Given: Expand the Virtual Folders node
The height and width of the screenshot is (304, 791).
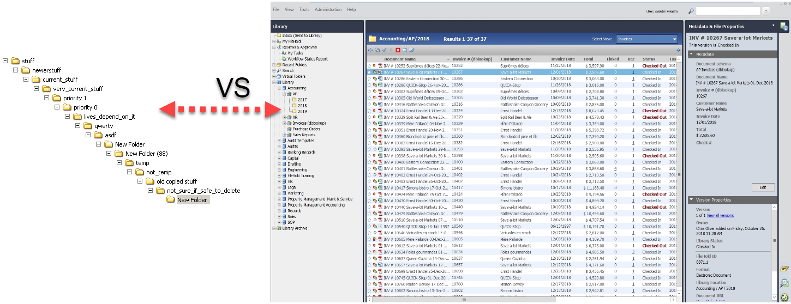Looking at the screenshot, I should click(x=274, y=76).
